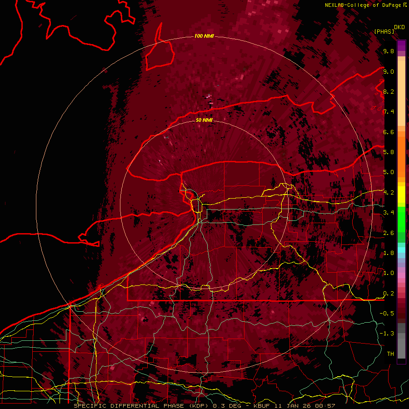409x409 pixels.
Task: Click the Specific Differential Phase caption at the bottom
Action: (204, 406)
